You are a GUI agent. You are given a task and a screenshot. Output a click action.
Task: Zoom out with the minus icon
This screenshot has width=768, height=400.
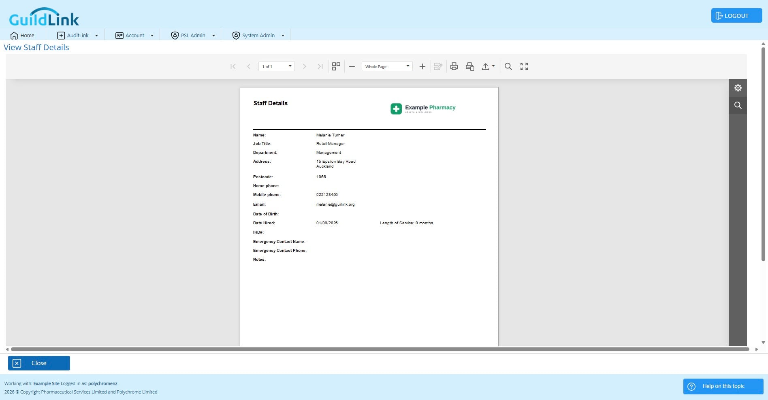pyautogui.click(x=352, y=66)
